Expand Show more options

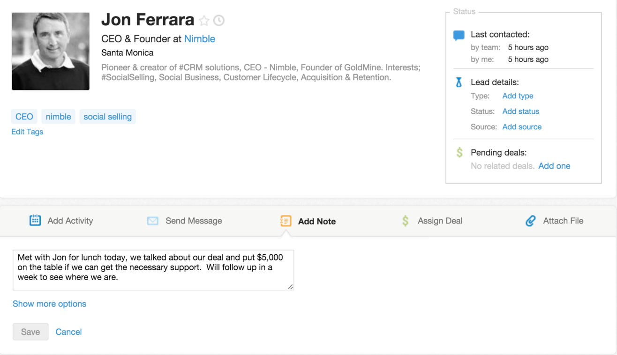(x=49, y=304)
